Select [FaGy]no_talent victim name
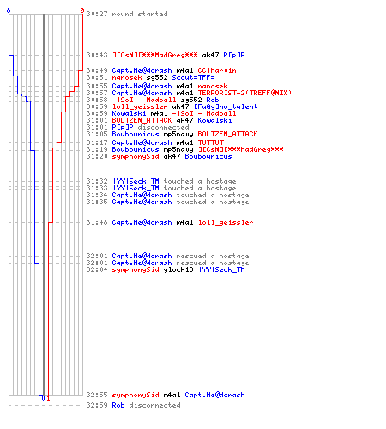The width and height of the screenshot is (386, 429). coord(226,106)
